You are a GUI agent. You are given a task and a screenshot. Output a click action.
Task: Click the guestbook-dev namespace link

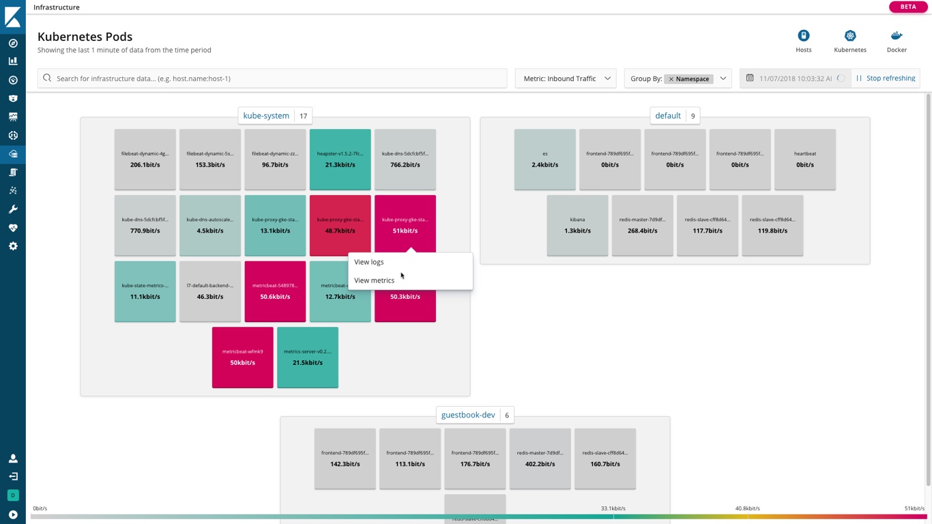[467, 414]
